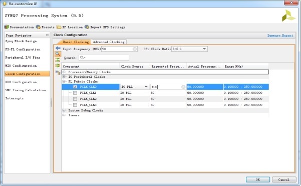Click the blue back arrow icon
Screen dimensions: 301x186
tap(58, 48)
